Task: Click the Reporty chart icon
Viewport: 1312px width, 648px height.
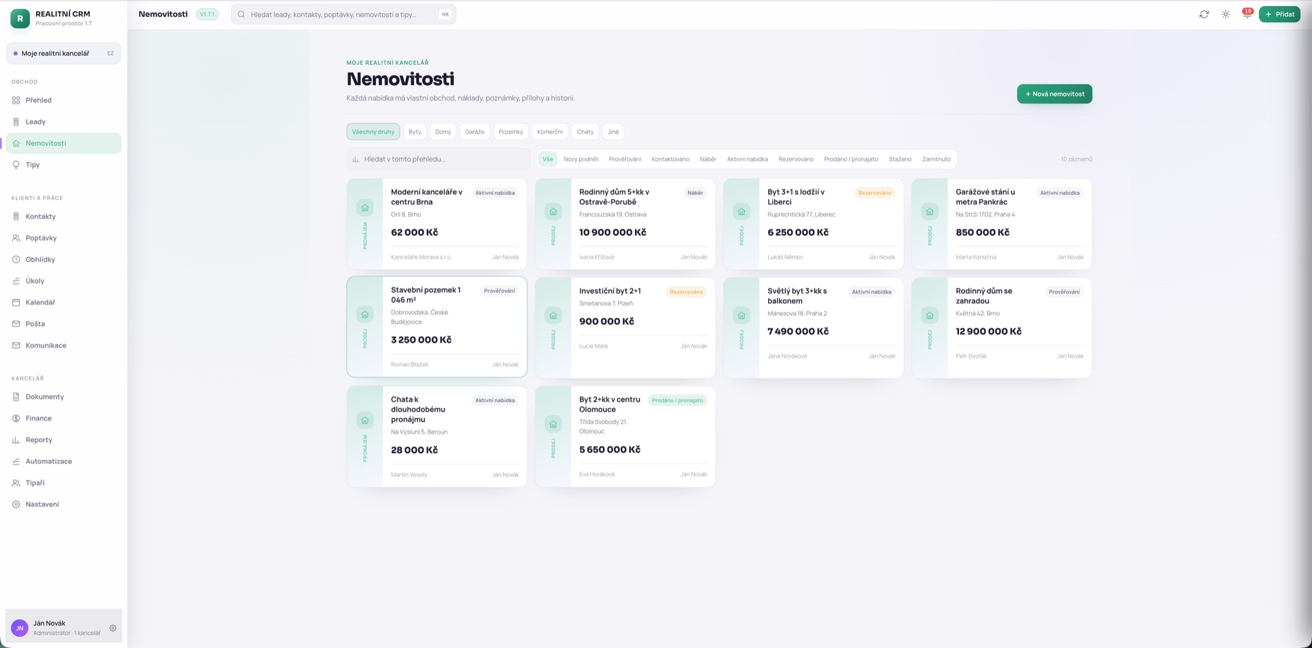Action: [x=16, y=440]
